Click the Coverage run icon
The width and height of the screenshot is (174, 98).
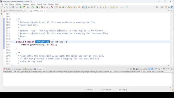coord(38,7)
